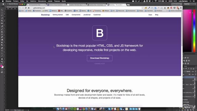Open the Getting started nav link

pos(58,15)
